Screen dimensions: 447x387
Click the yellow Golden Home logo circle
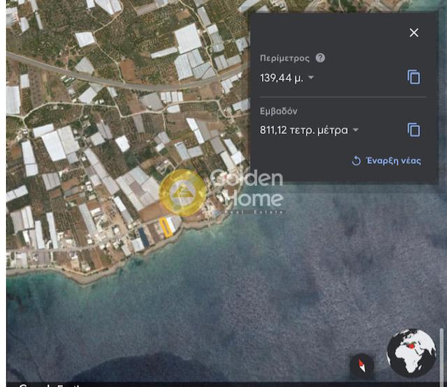[183, 192]
